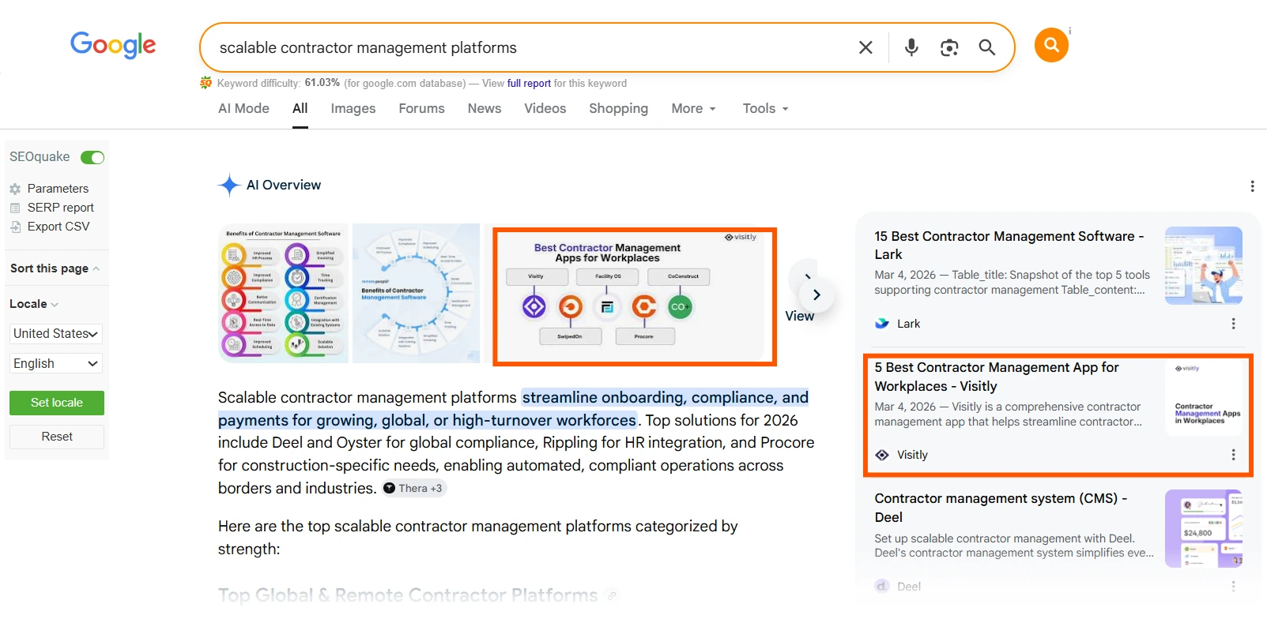This screenshot has width=1267, height=619.
Task: Open the More search filters dropdown
Action: (693, 108)
